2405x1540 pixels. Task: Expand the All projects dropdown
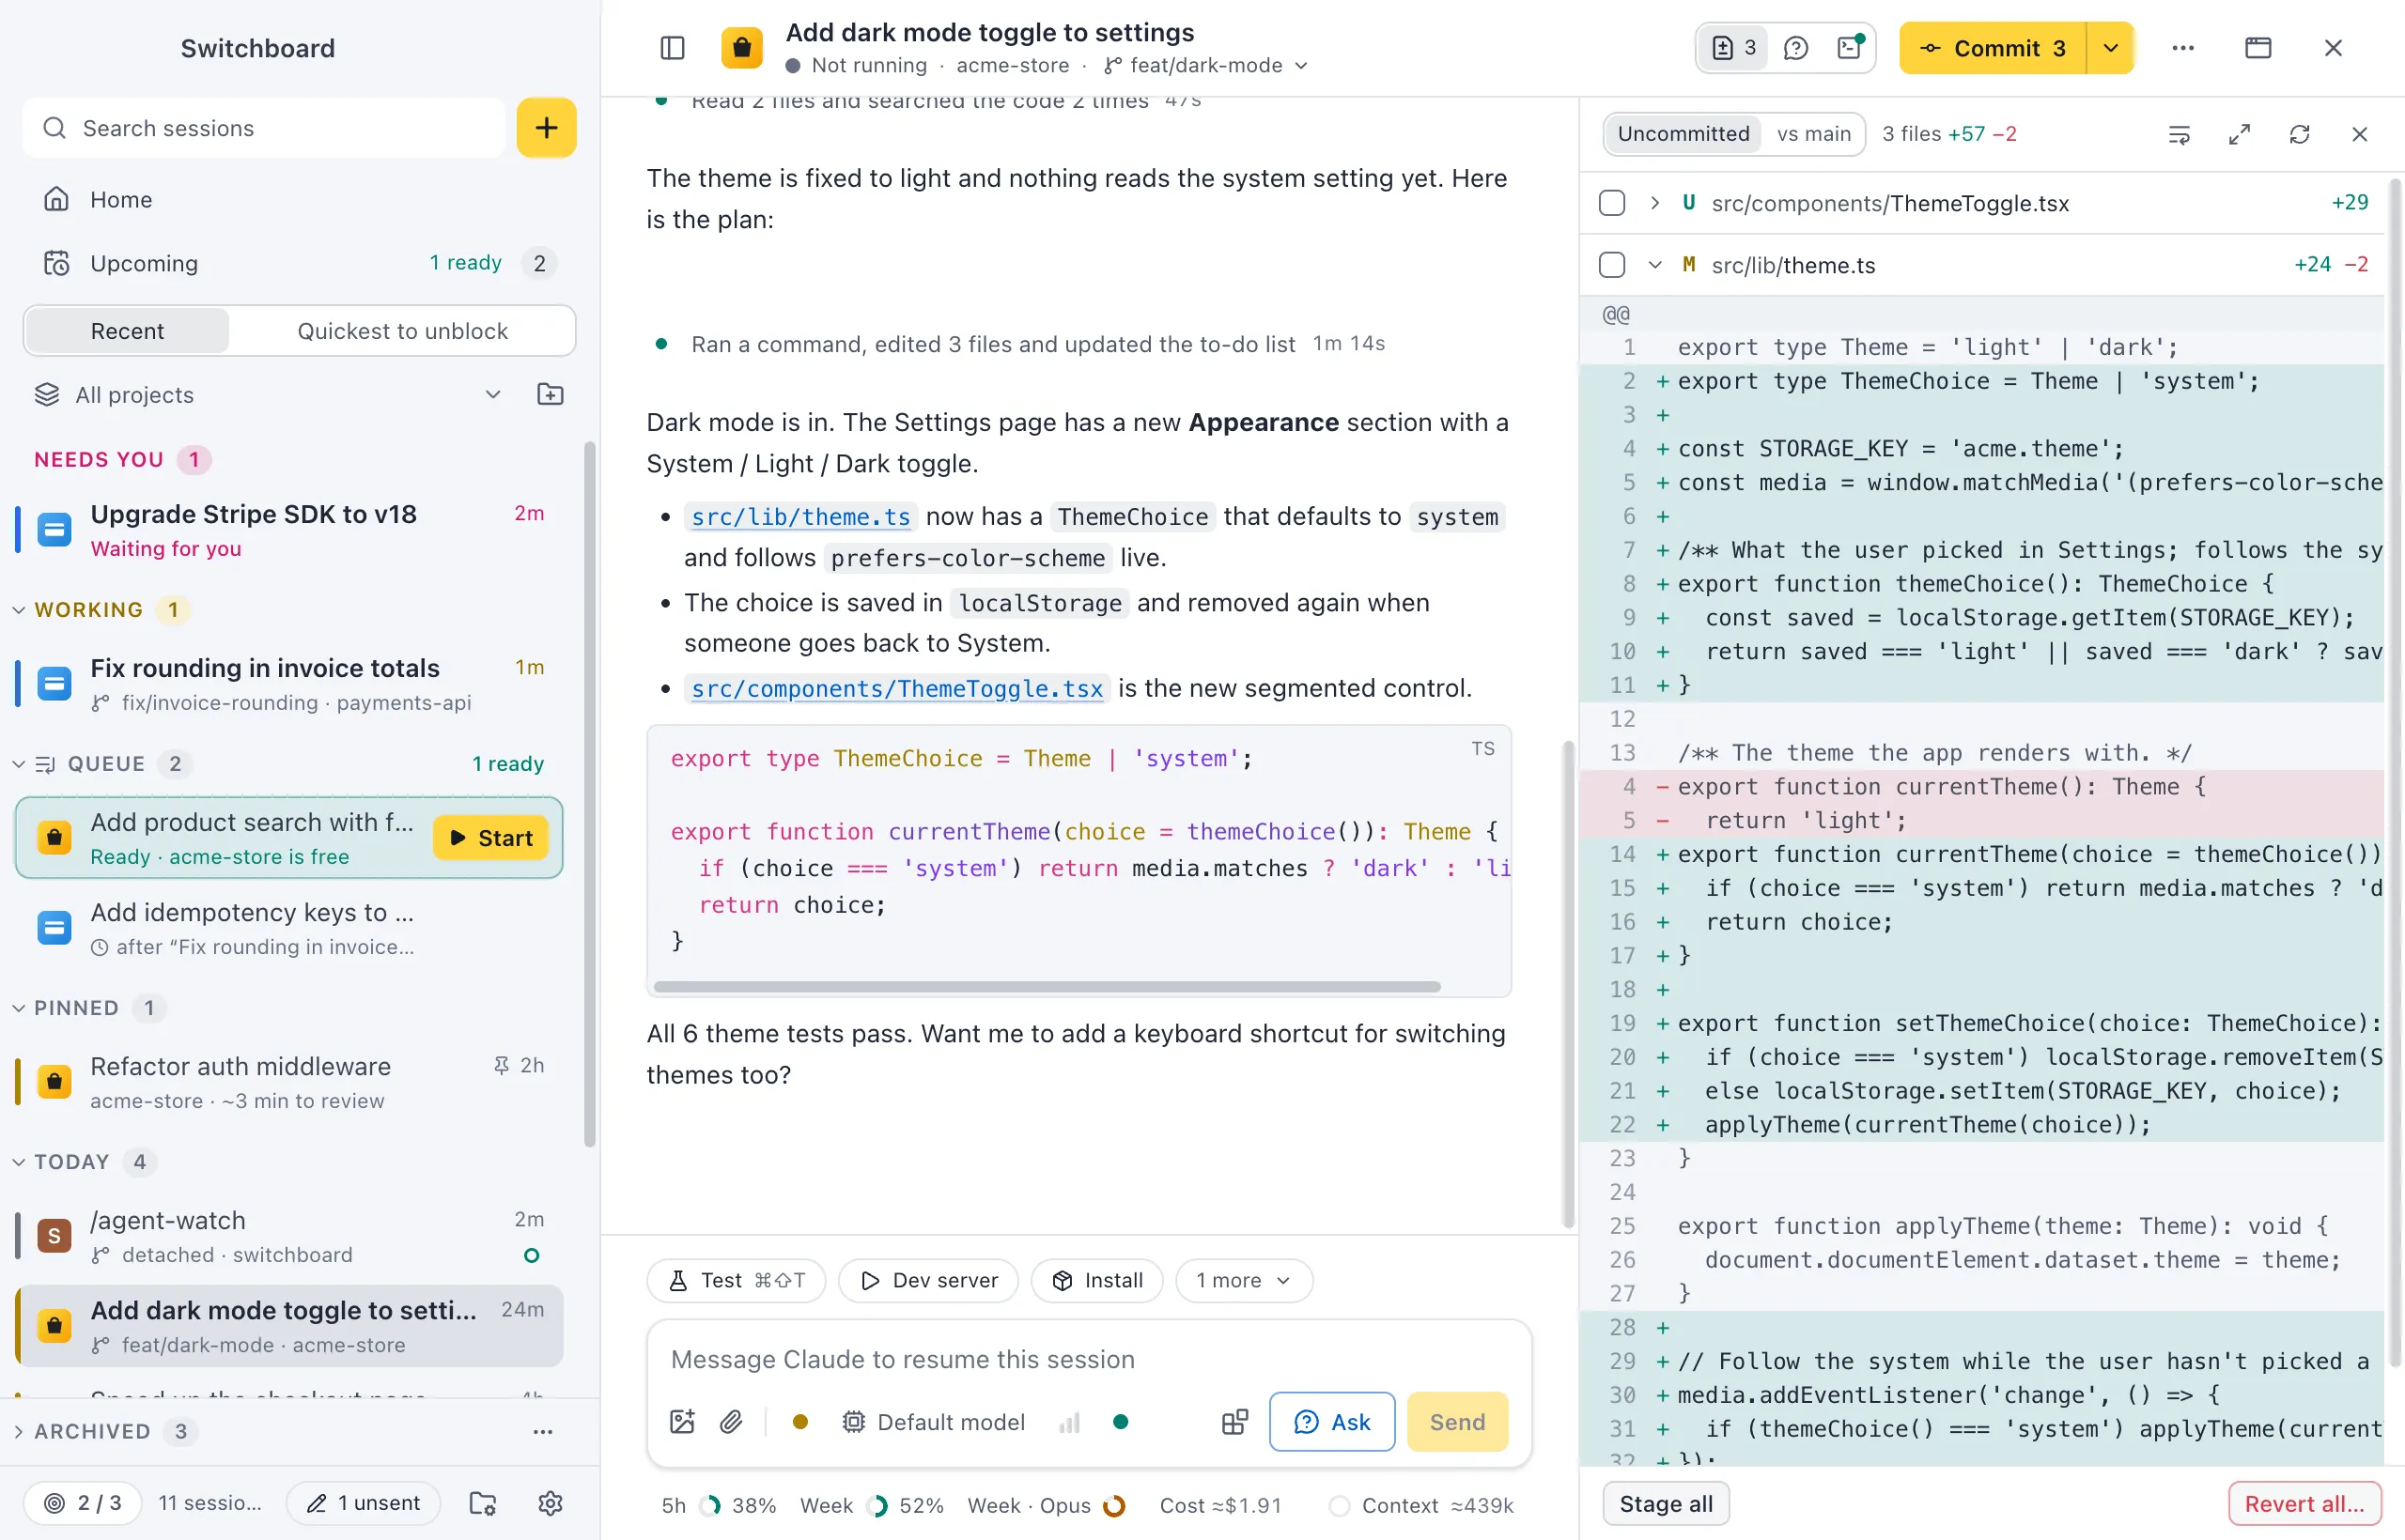[492, 394]
